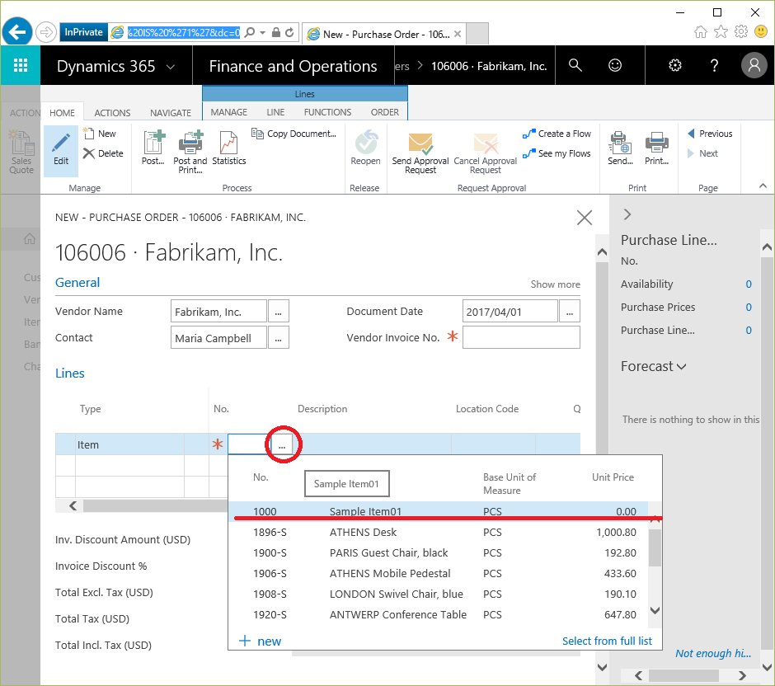Go to the Next page record
The height and width of the screenshot is (686, 775).
click(702, 153)
